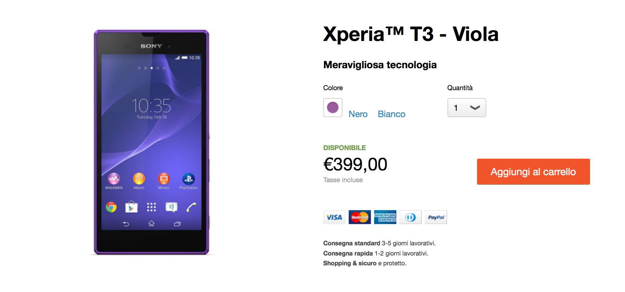Click the Xperia T3 phone product image
This screenshot has height=292, width=625.
click(151, 142)
